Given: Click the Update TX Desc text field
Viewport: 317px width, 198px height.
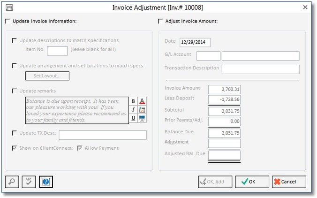Looking at the screenshot, I should (103, 135).
